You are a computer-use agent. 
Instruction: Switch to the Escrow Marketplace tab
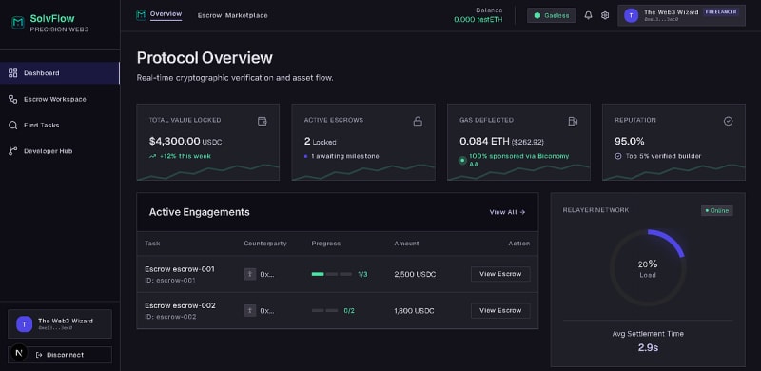(232, 15)
